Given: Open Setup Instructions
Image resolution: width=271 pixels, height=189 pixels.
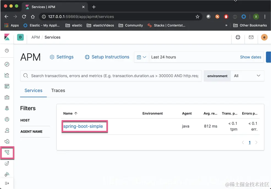Looking at the screenshot, I should [x=107, y=57].
